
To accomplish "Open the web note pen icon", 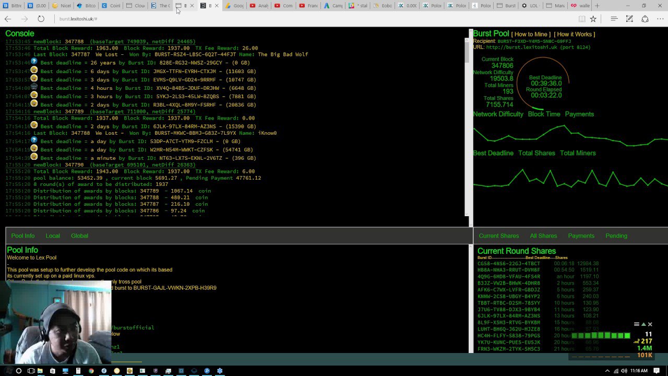I will (630, 19).
